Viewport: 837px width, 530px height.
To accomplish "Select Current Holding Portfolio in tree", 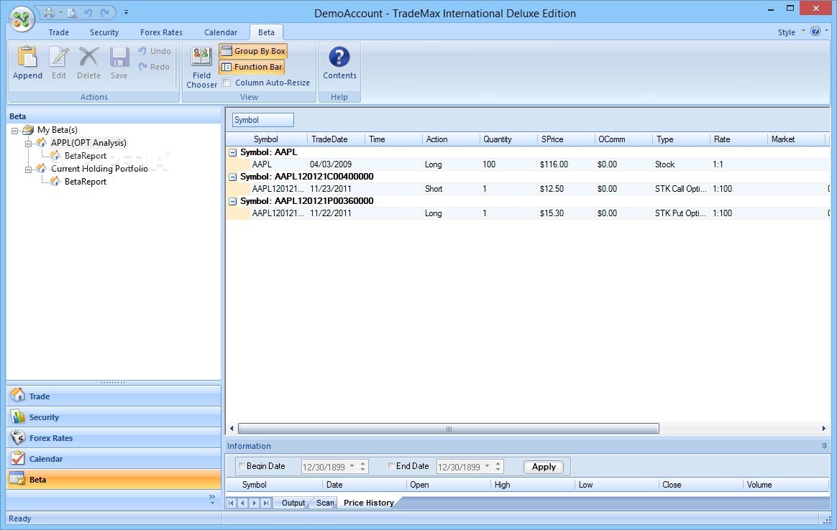I will (99, 169).
